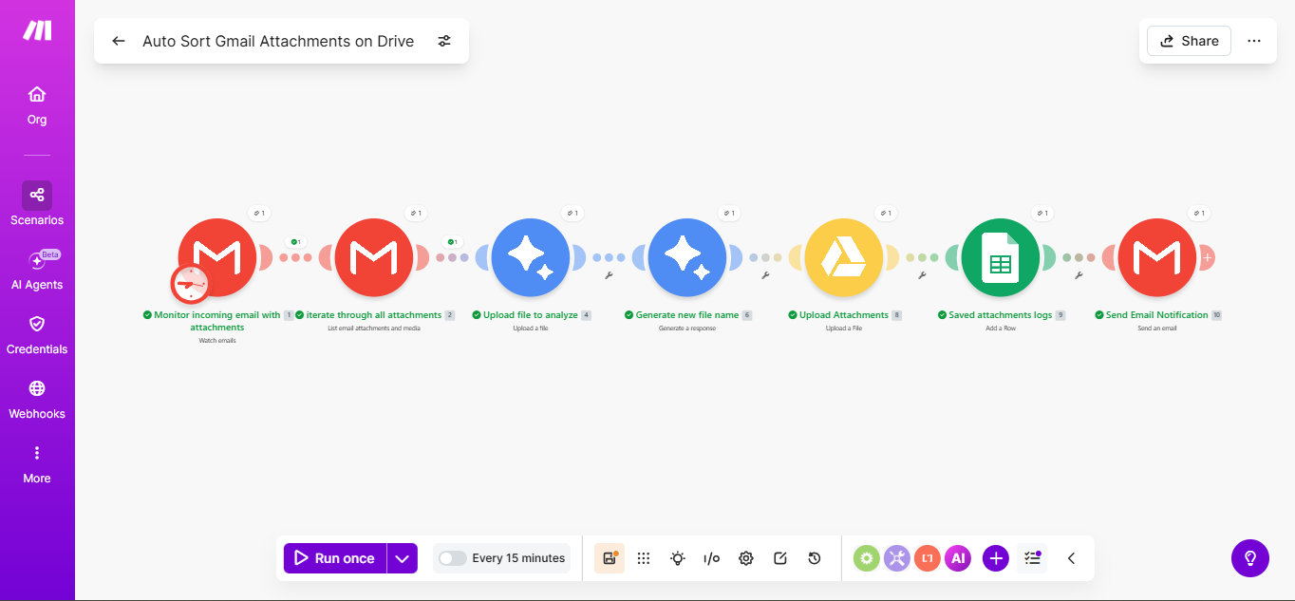Click the orange Text parser brackets icon
1295x601 pixels.
928,558
